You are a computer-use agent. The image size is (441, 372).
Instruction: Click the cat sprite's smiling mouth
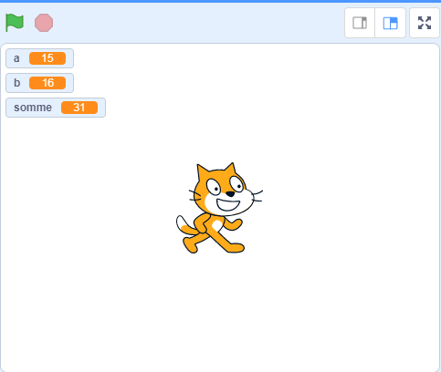[228, 205]
